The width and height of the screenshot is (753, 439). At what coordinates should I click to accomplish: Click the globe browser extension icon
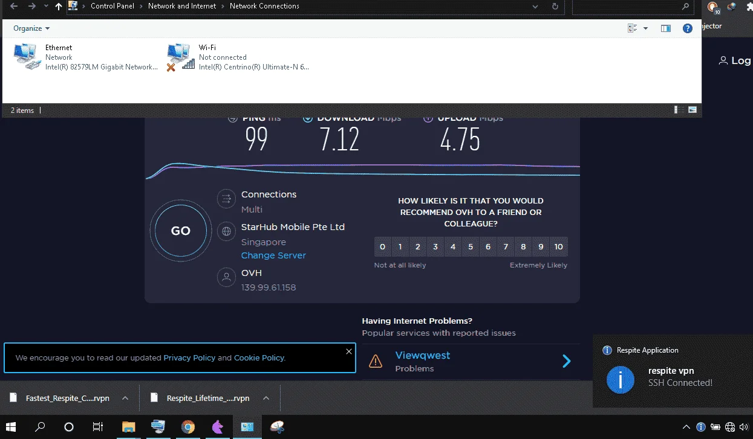732,7
